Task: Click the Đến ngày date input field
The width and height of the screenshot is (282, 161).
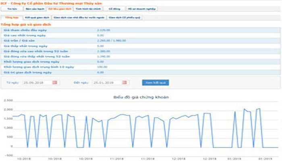Action: click(106, 83)
